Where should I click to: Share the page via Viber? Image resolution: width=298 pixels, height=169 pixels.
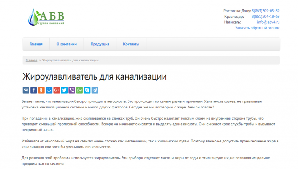[x=72, y=90]
